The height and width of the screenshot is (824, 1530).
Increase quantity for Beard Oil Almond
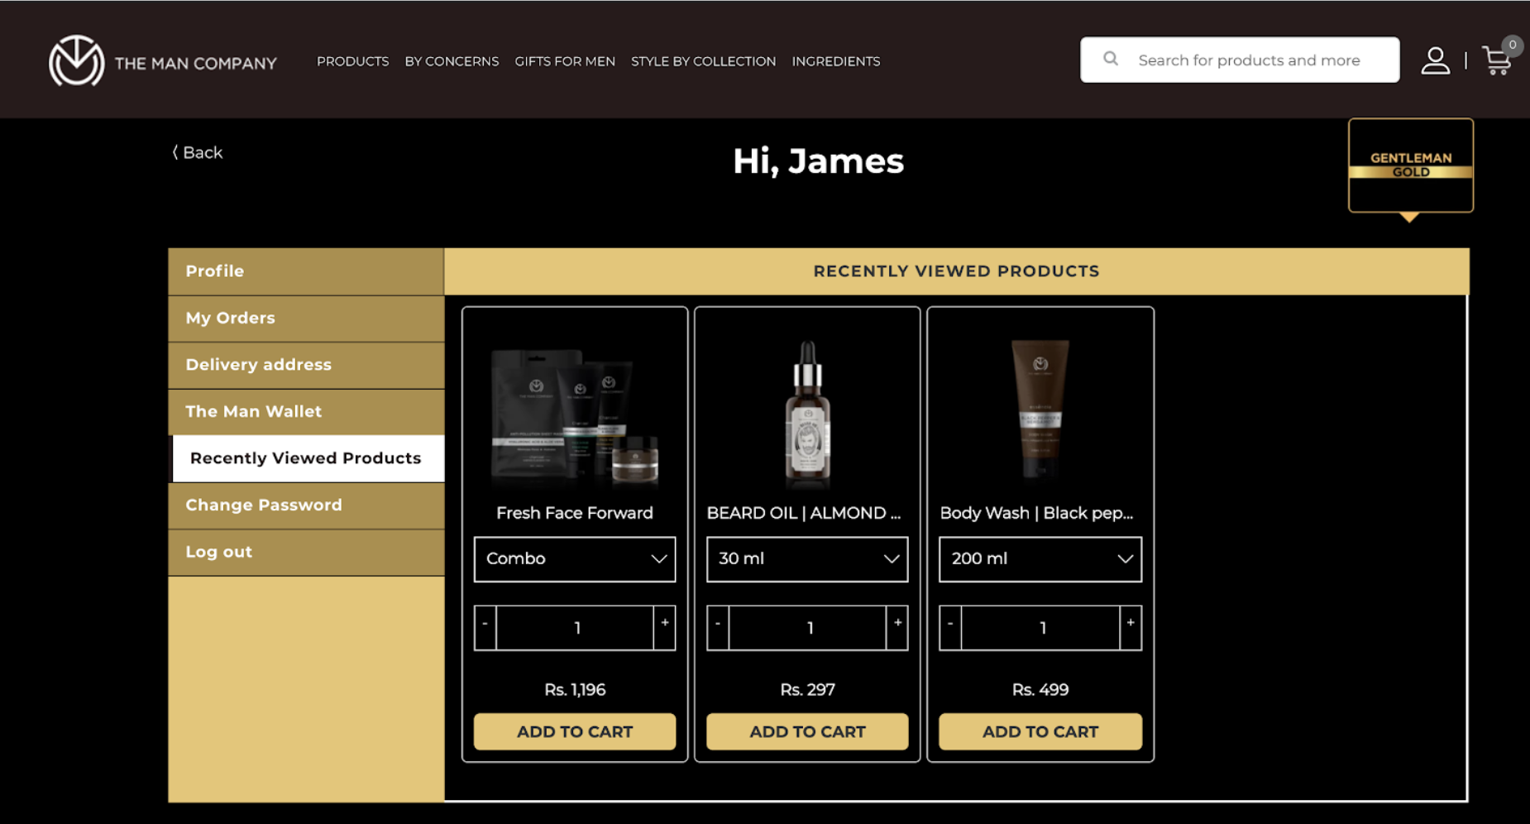click(x=897, y=628)
